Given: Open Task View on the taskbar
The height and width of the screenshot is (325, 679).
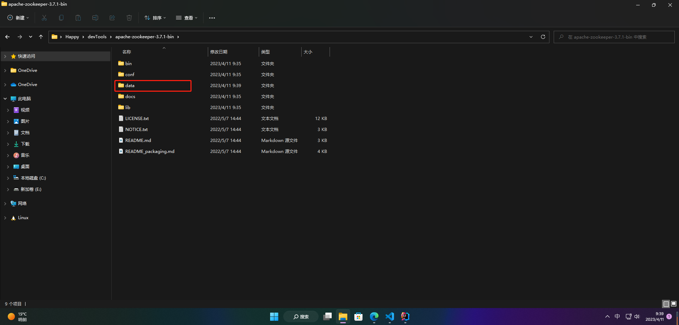Looking at the screenshot, I should click(327, 317).
